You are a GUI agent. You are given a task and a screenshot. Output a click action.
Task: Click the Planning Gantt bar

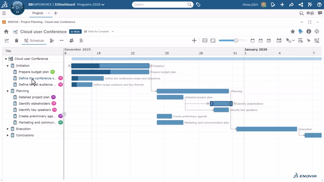click(193, 91)
